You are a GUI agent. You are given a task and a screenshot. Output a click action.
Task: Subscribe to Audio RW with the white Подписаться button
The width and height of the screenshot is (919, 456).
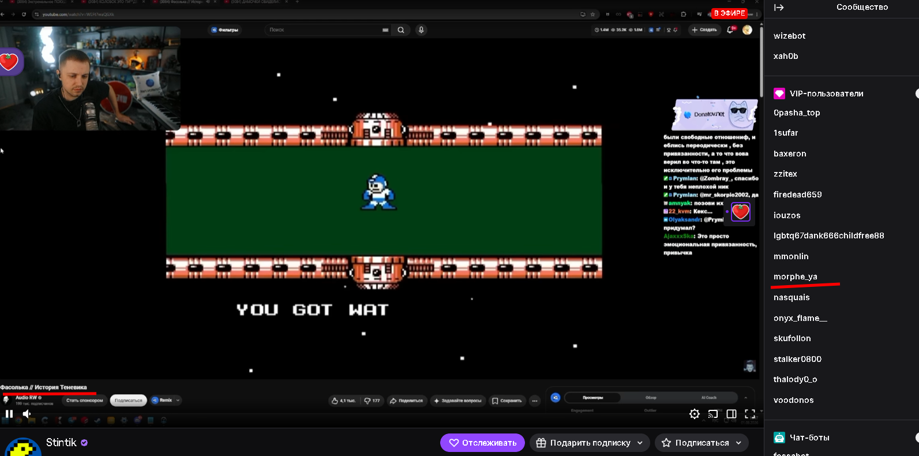click(x=128, y=401)
